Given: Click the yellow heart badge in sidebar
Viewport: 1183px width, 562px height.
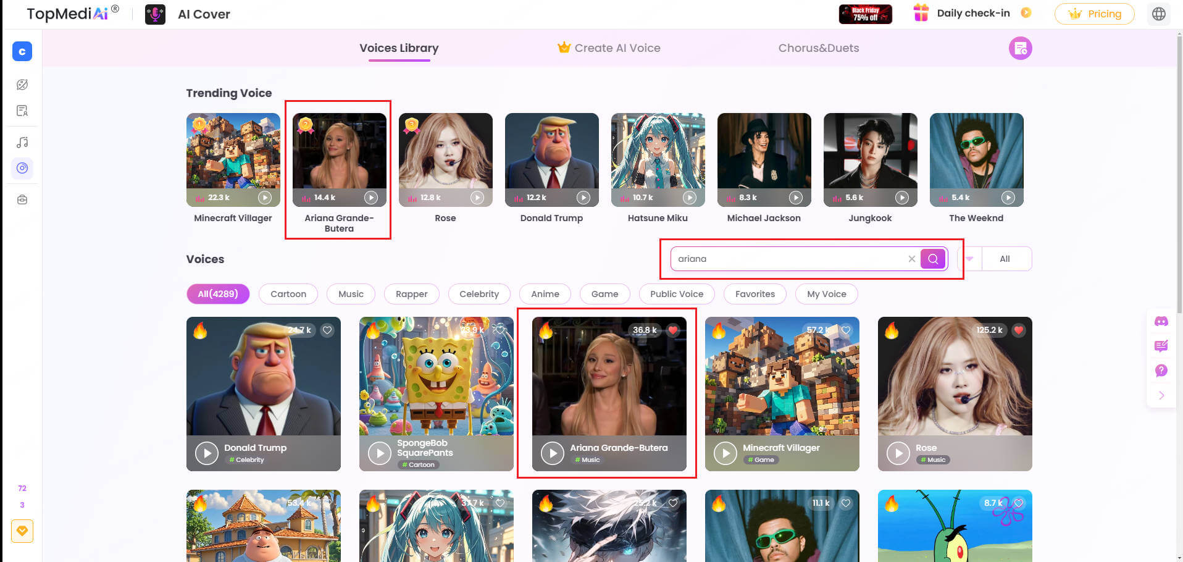Looking at the screenshot, I should (x=22, y=531).
